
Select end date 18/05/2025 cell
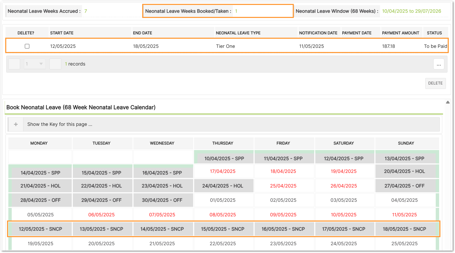coord(146,46)
